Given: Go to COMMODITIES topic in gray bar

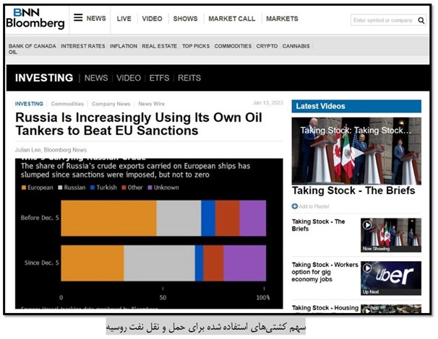Looking at the screenshot, I should (233, 46).
